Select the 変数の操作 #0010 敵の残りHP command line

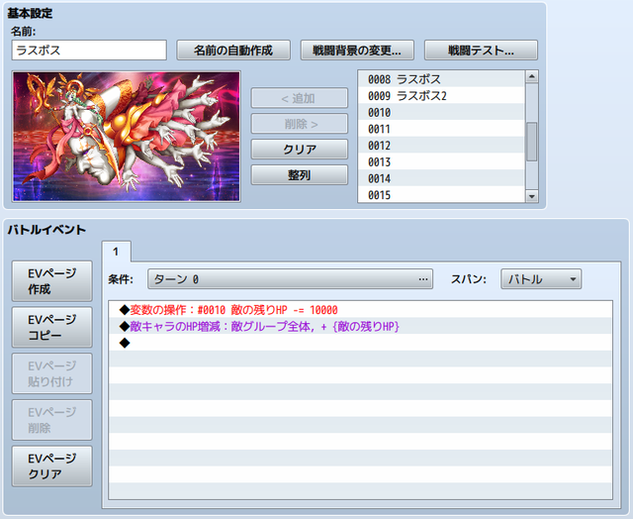coord(360,310)
